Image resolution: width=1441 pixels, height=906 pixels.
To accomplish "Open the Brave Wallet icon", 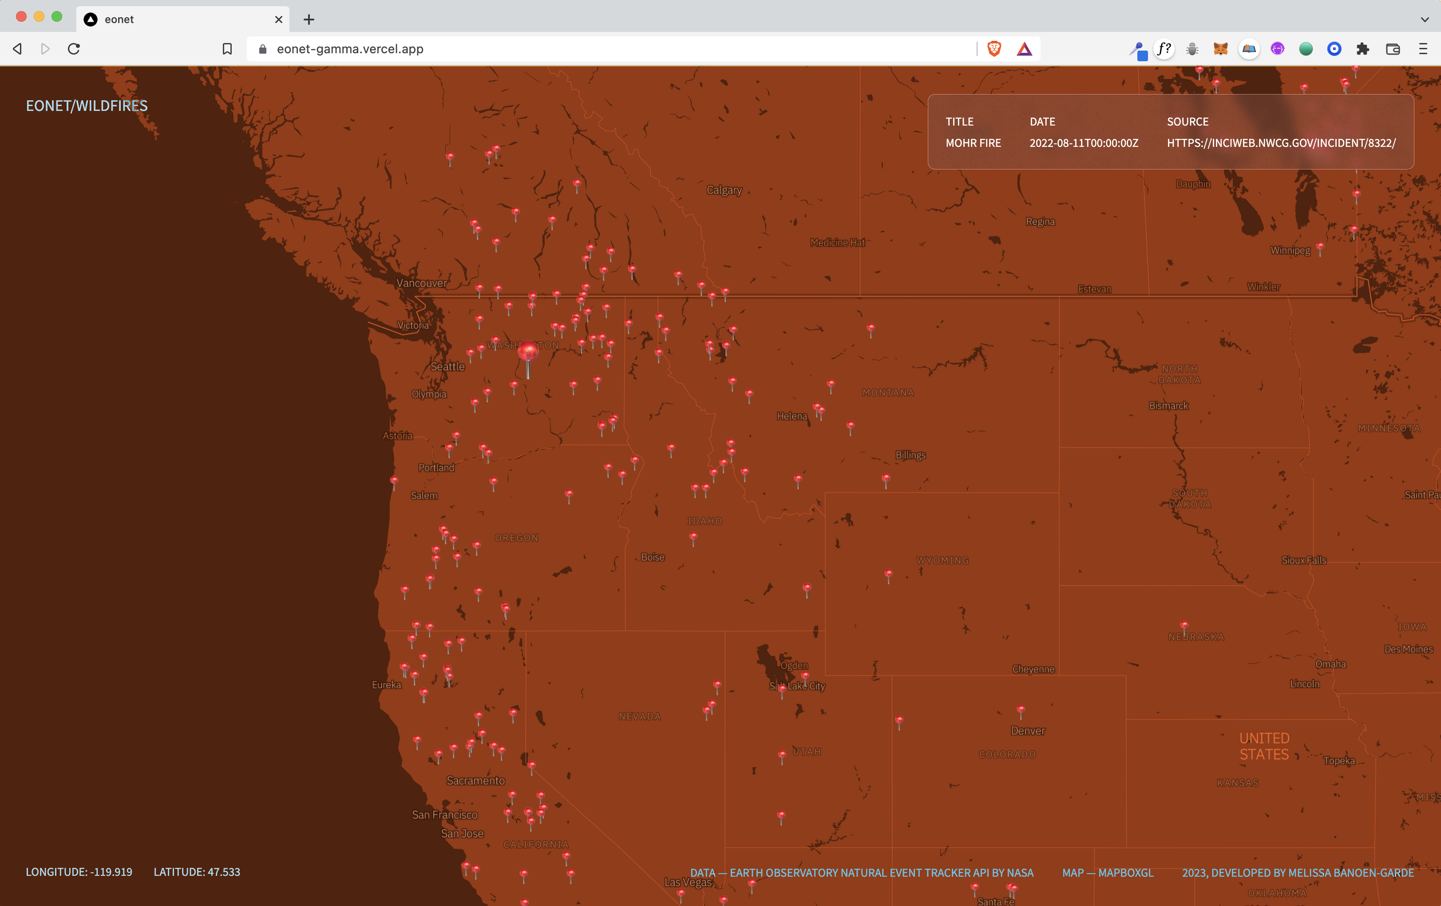I will point(1393,49).
